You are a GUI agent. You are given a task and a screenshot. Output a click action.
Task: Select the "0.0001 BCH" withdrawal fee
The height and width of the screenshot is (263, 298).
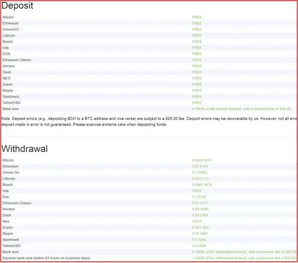tap(202, 184)
